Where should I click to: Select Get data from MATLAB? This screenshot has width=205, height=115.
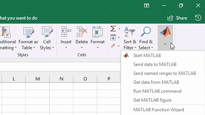pos(156,82)
